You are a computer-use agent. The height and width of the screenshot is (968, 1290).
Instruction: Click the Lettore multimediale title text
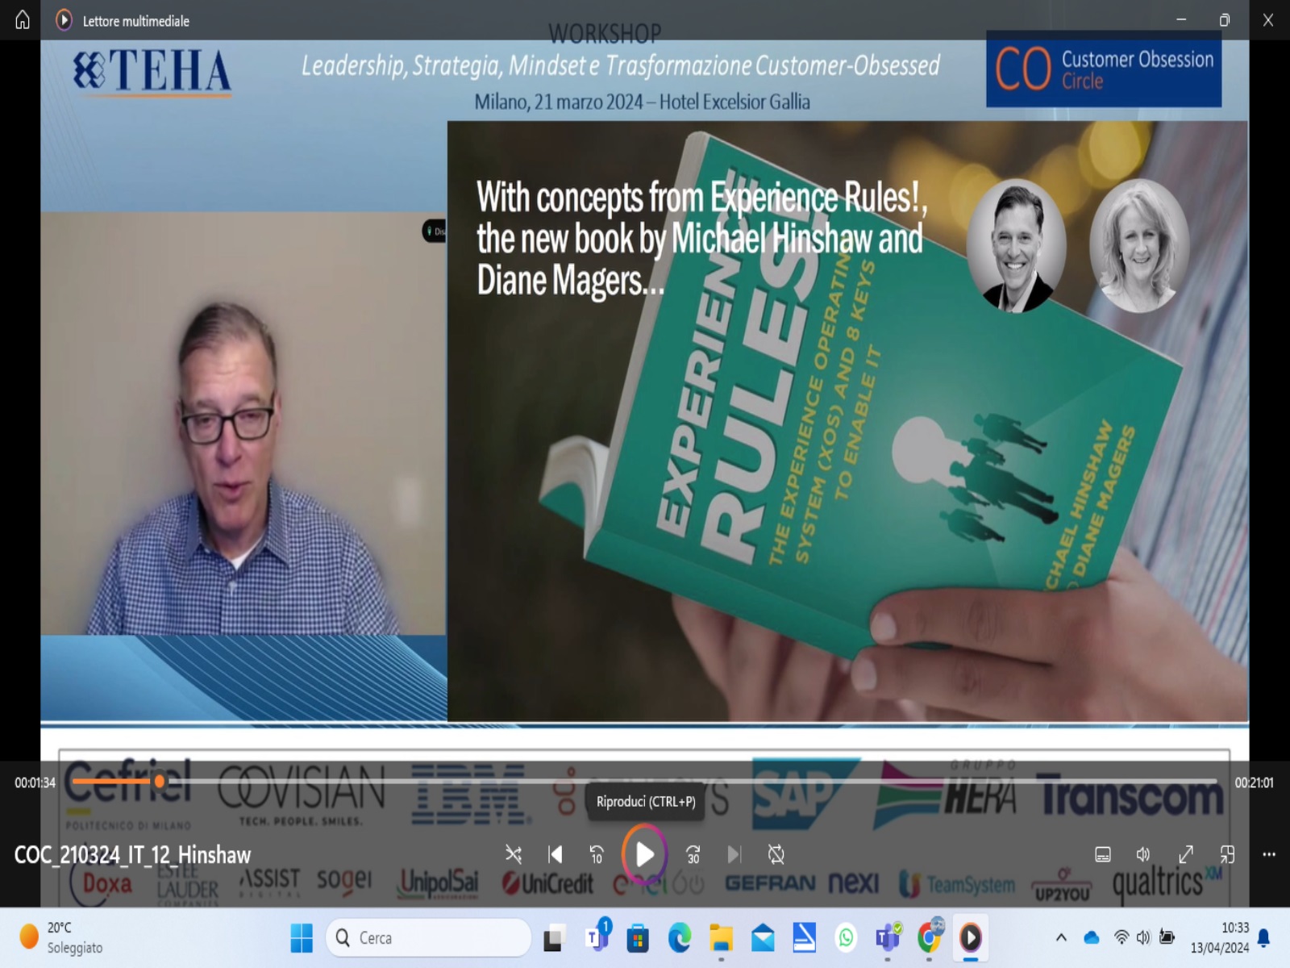(135, 21)
